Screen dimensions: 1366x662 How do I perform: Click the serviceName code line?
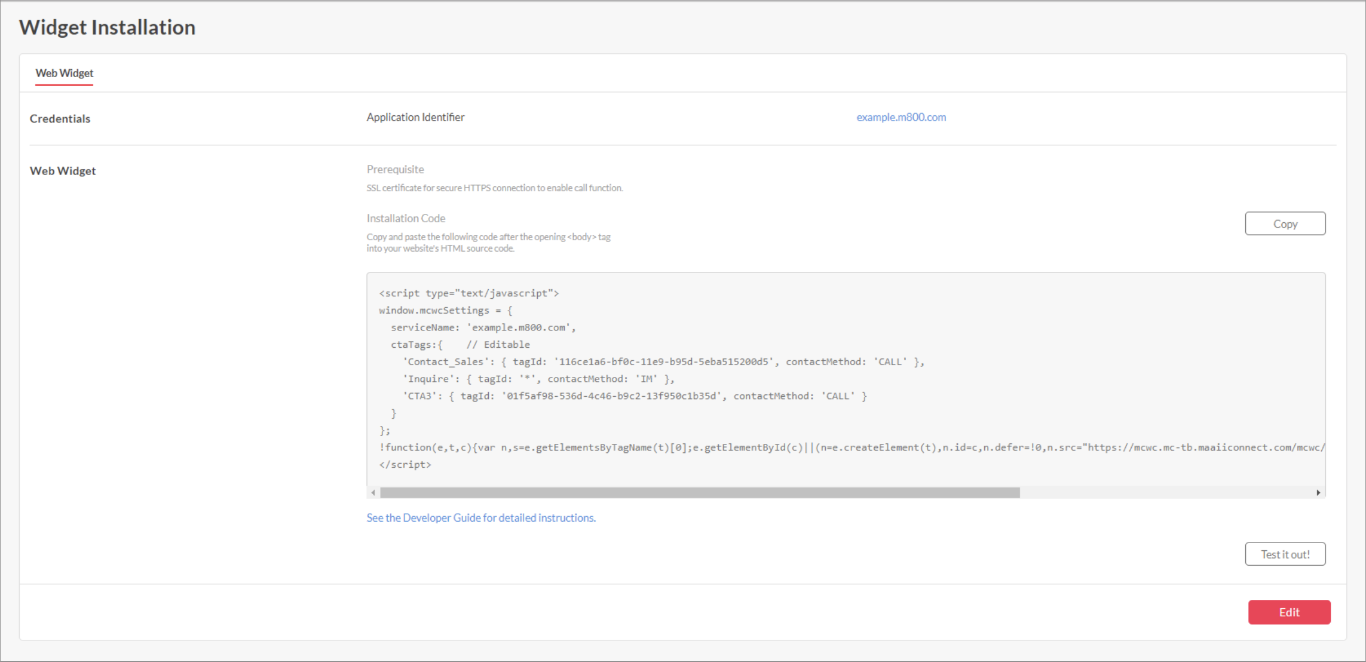[483, 327]
